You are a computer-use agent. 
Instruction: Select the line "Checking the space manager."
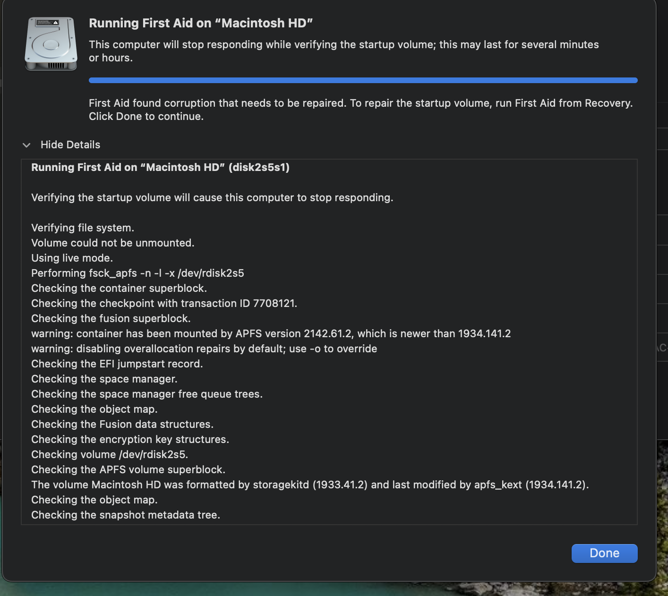104,379
